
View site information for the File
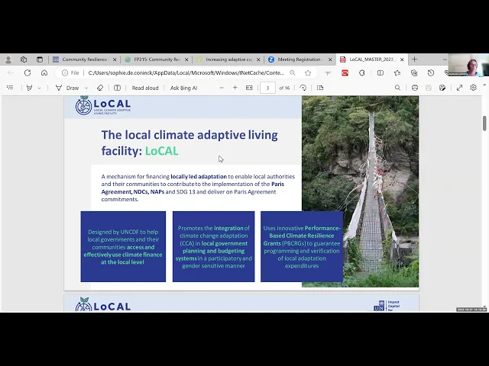tap(70, 73)
